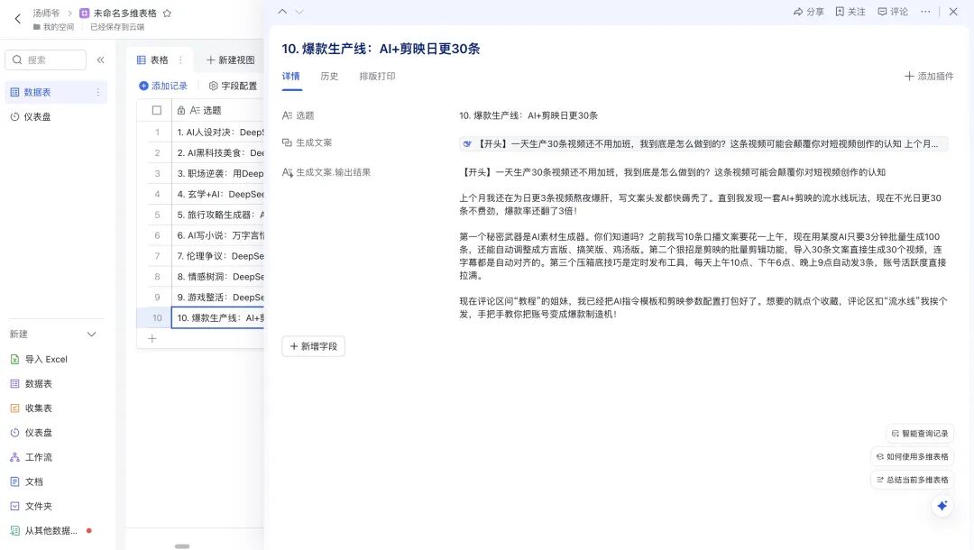This screenshot has height=550, width=974.
Task: Focus the 搜索 input field
Action: (45, 60)
